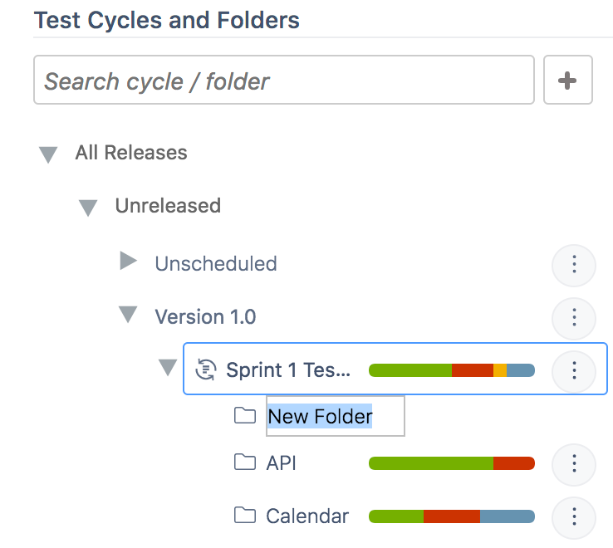
Task: Click the plus add cycle button
Action: (x=567, y=81)
